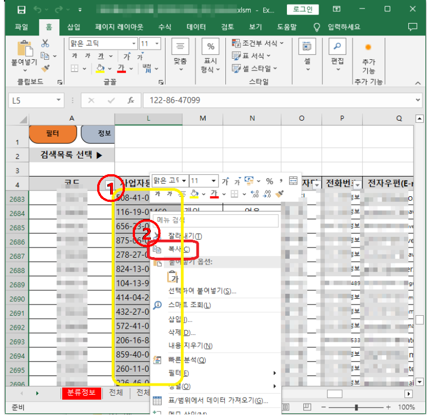Go to the 수식 tab
The width and height of the screenshot is (431, 415).
pyautogui.click(x=164, y=27)
